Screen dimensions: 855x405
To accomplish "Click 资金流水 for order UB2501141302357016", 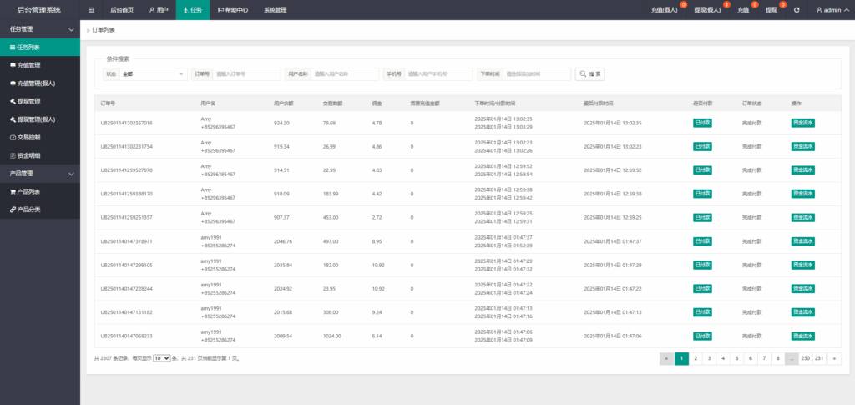I will 802,123.
